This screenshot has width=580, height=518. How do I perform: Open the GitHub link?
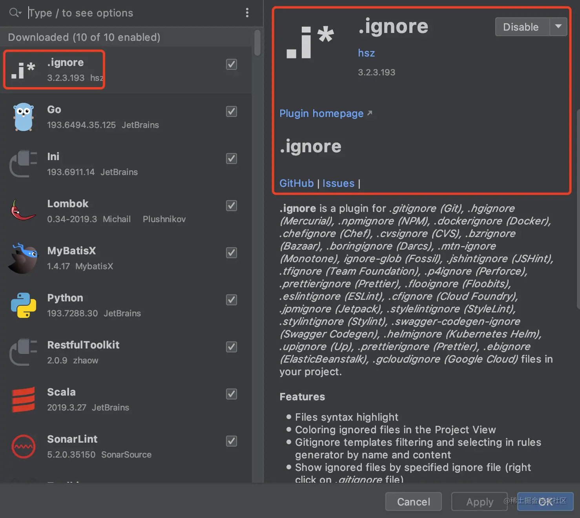point(296,183)
